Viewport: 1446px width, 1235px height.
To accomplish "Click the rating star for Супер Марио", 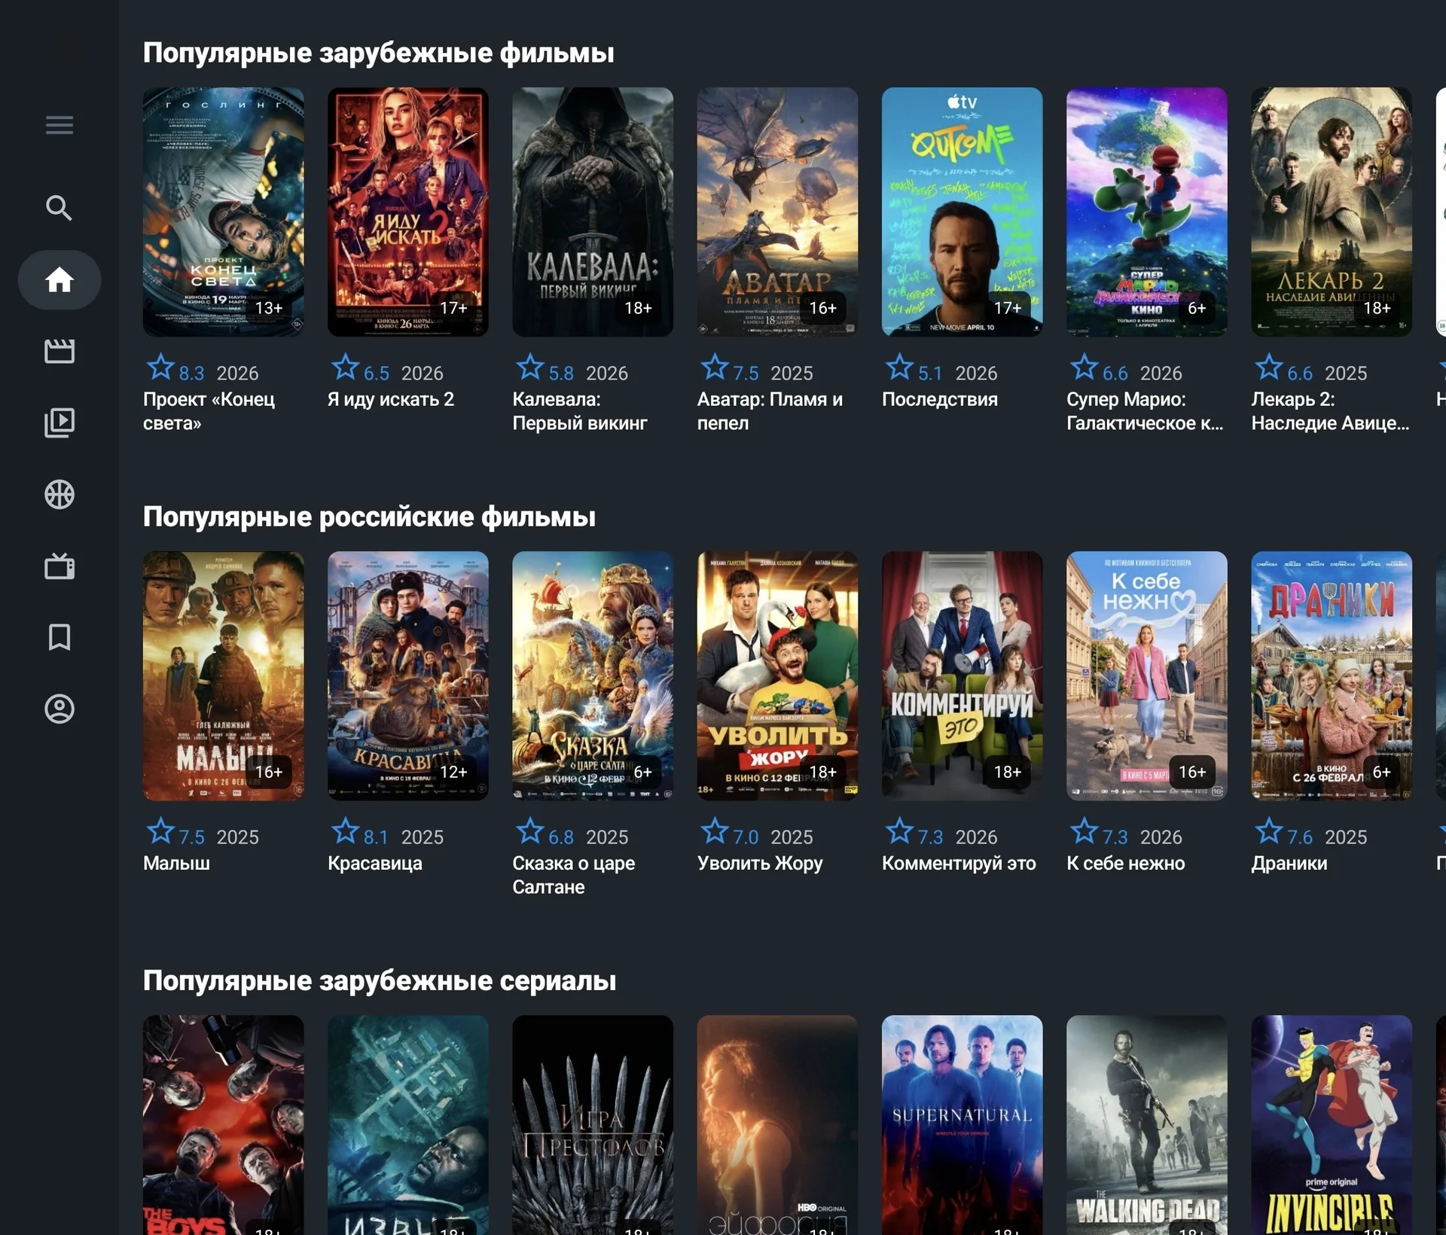I will tap(1084, 368).
